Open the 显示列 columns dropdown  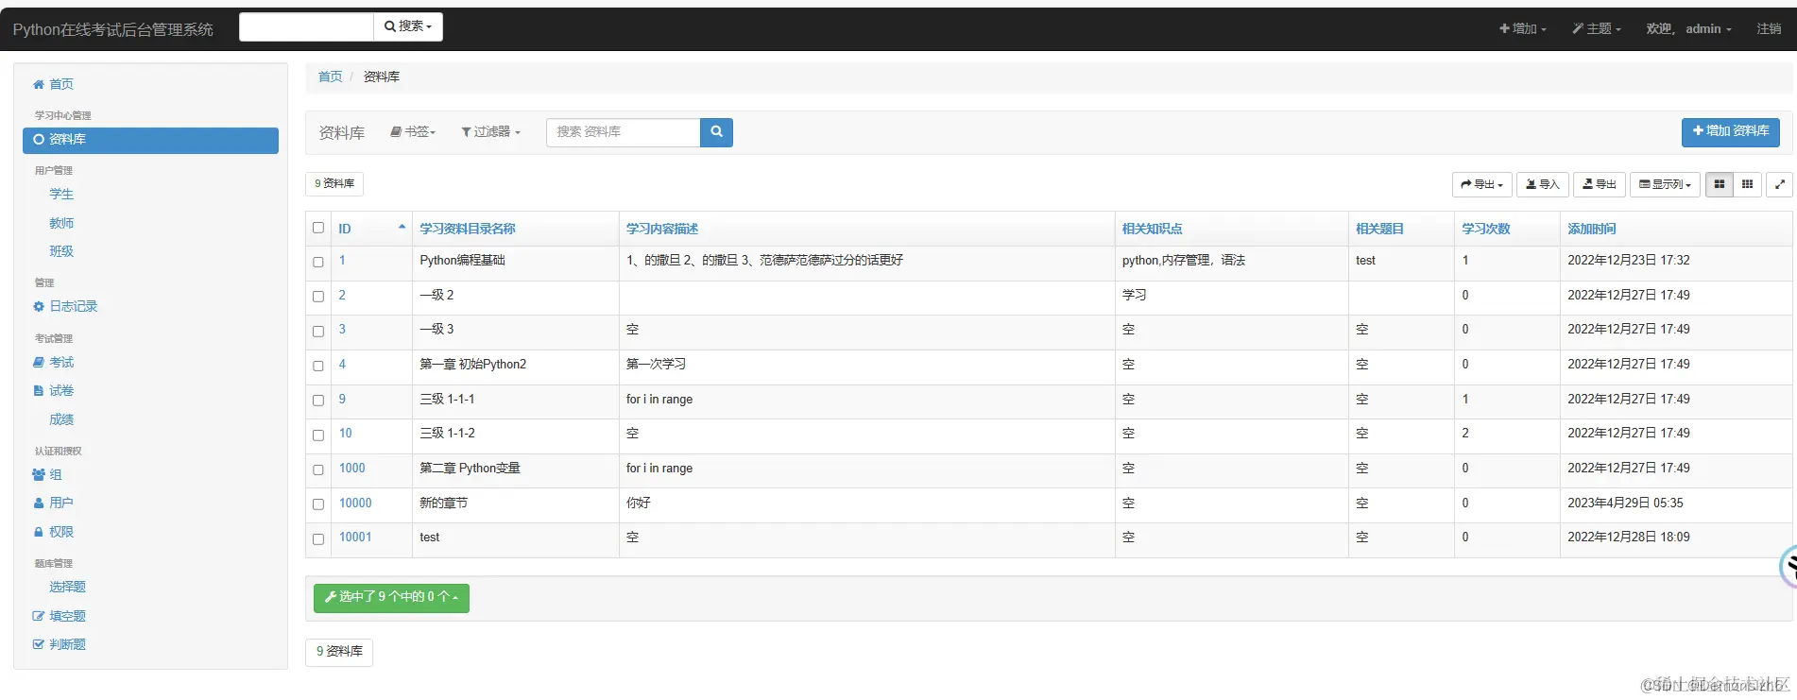pyautogui.click(x=1665, y=184)
